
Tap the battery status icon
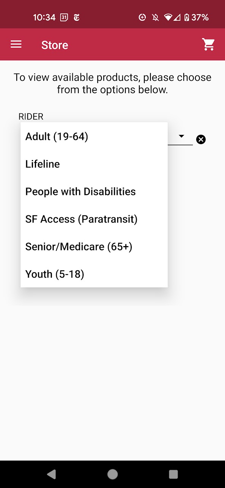[186, 17]
